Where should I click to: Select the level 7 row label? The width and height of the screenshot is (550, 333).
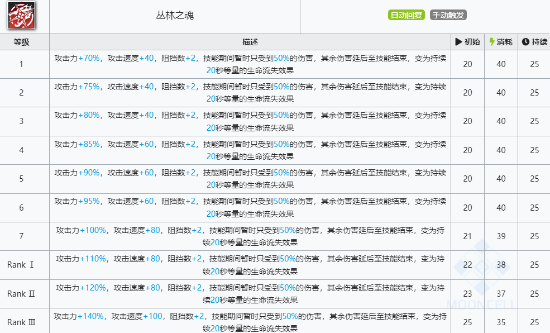point(22,236)
